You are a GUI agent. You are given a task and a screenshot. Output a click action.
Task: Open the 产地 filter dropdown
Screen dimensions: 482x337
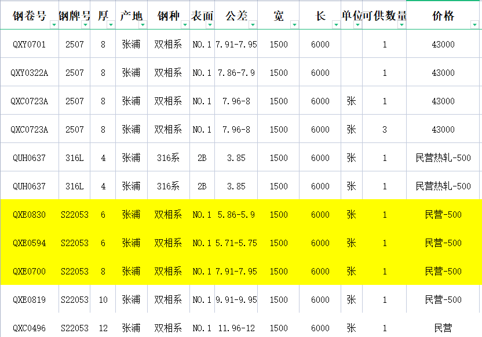click(x=142, y=24)
